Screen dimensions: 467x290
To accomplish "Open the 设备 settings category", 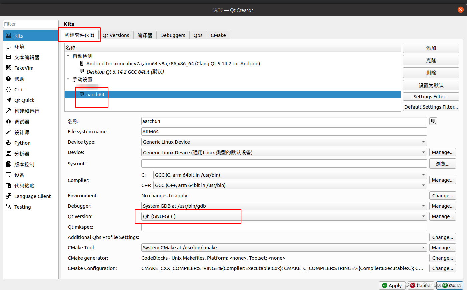I will pos(31,175).
